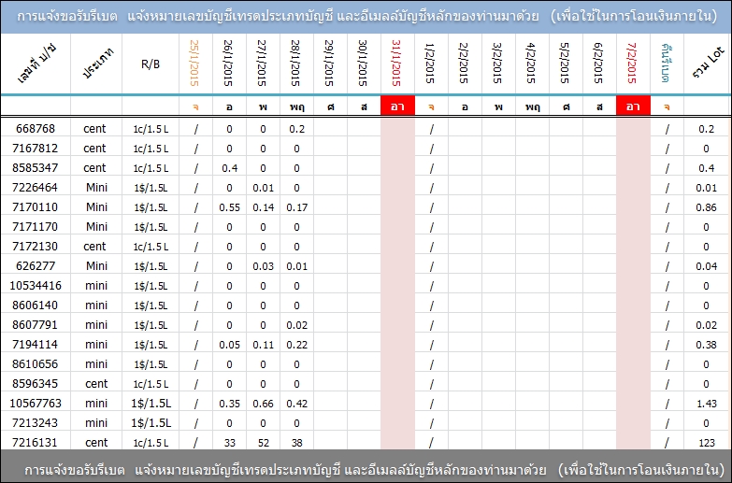Select account number 8606140 cell
732x483 pixels.
coord(36,305)
